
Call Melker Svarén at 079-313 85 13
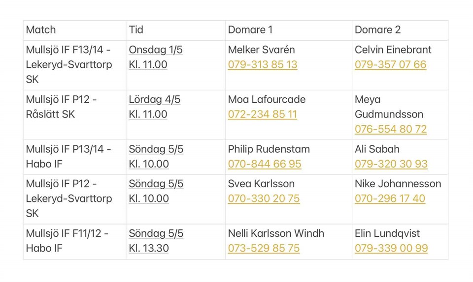(x=262, y=65)
